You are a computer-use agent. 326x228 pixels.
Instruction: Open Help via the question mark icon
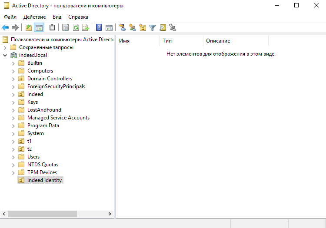click(99, 28)
